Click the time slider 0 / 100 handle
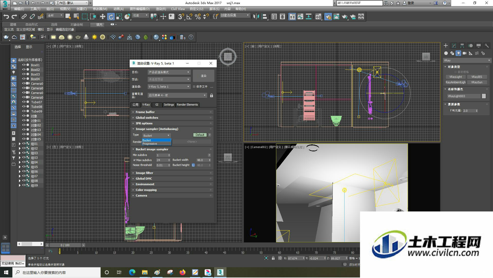 coord(65,245)
